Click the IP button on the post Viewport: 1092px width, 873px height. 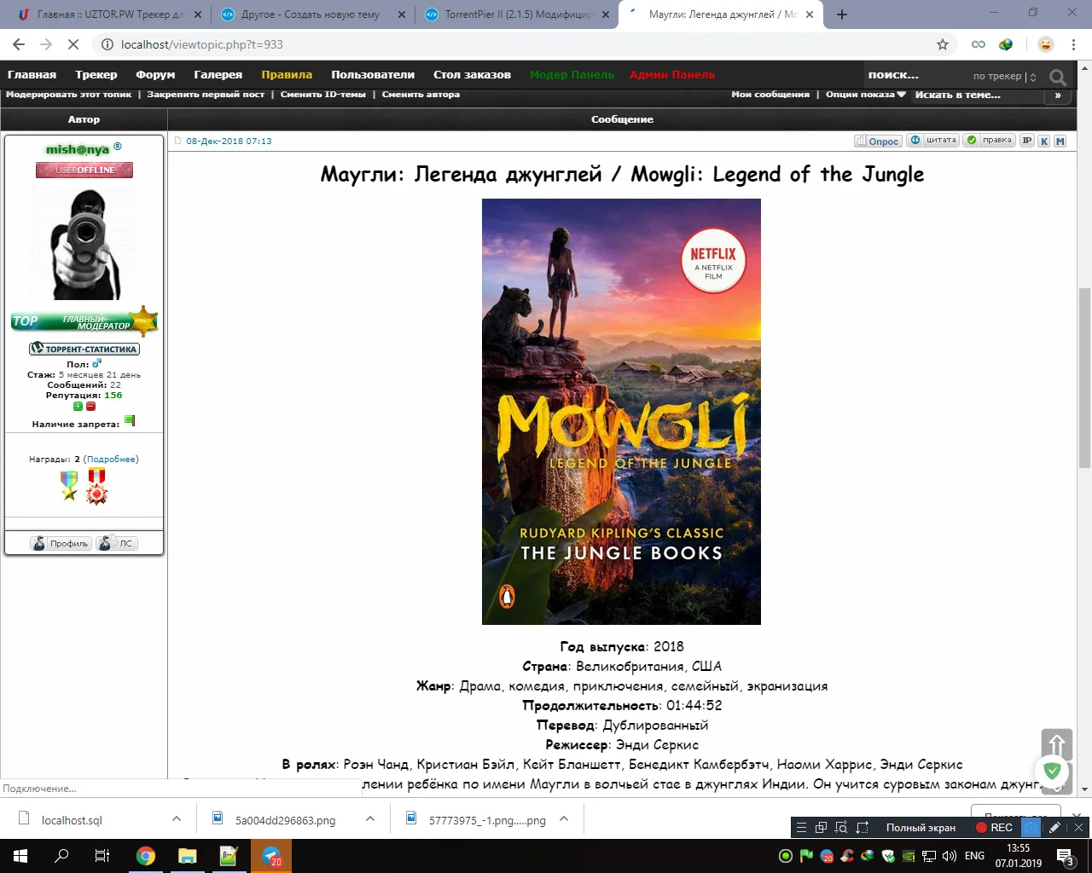[1027, 141]
